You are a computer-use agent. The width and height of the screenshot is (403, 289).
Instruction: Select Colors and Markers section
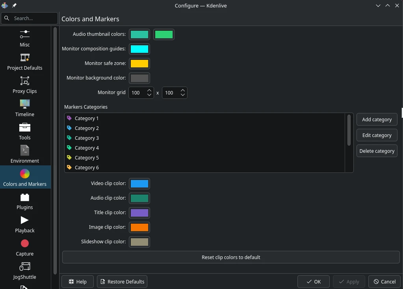coord(25,178)
